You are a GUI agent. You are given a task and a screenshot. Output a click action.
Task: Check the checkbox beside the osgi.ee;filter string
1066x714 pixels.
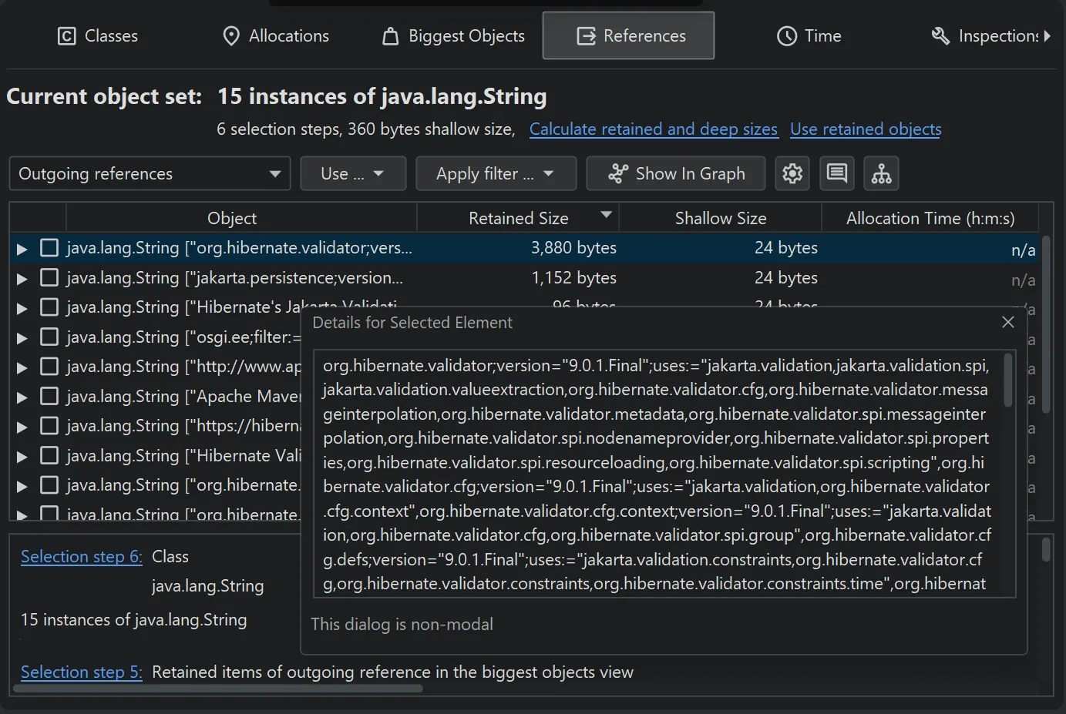point(49,337)
